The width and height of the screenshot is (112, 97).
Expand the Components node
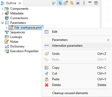[2, 9]
